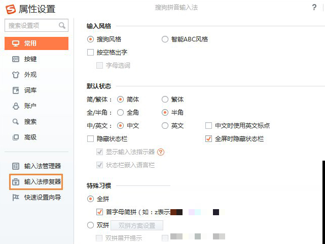Click orange help icon next to 显示输入法指示器
The width and height of the screenshot is (325, 244).
(x=161, y=152)
